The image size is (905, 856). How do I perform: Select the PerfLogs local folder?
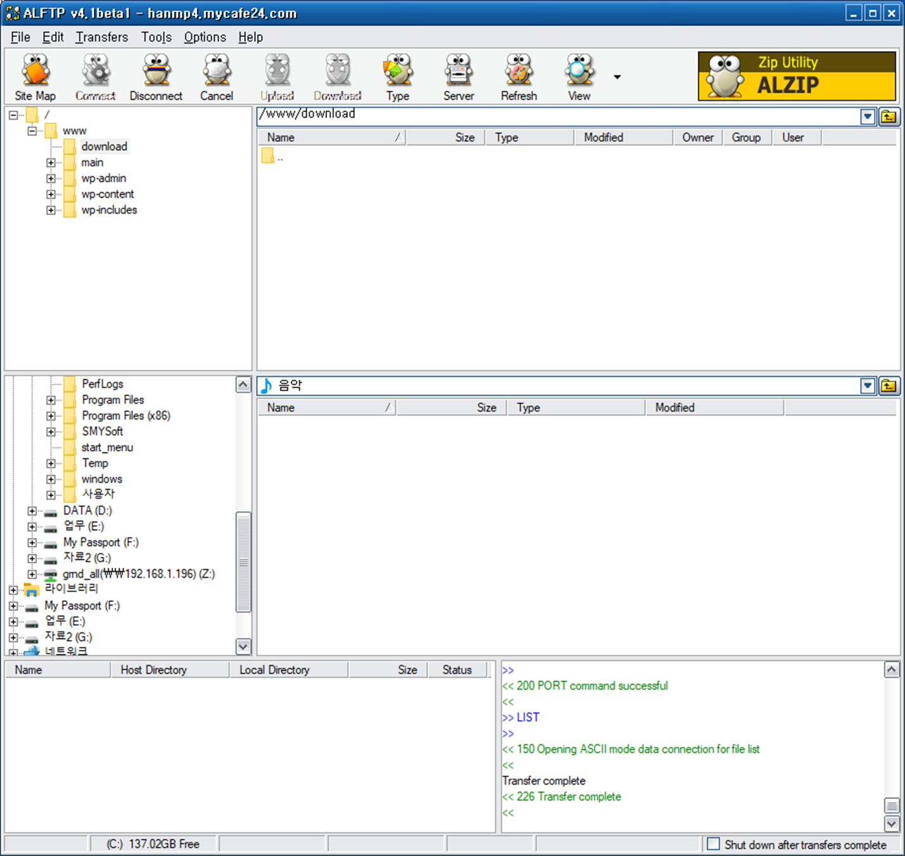[x=103, y=384]
